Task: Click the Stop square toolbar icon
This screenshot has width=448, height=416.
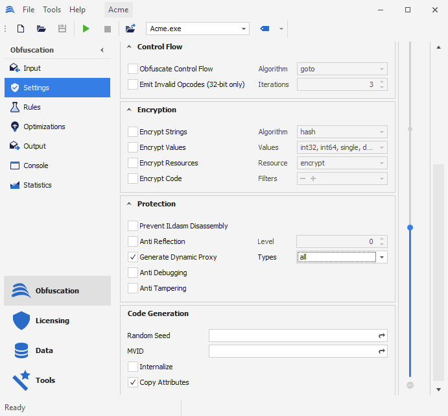Action: (x=108, y=29)
